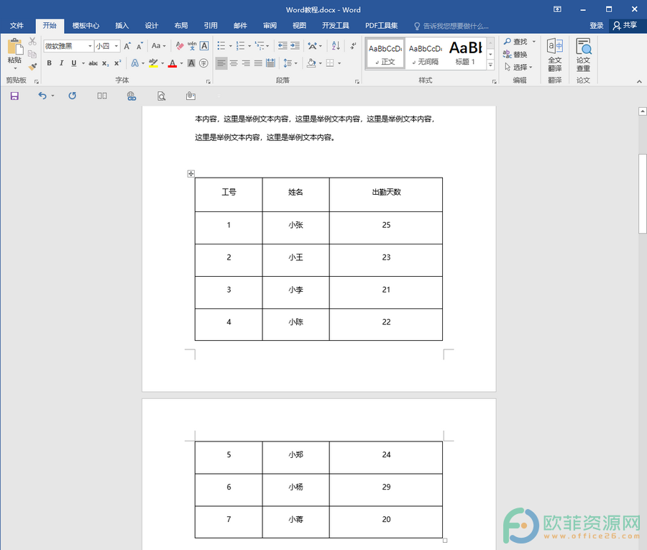
Task: Switch to the Layout (布局) tab
Action: tap(180, 26)
